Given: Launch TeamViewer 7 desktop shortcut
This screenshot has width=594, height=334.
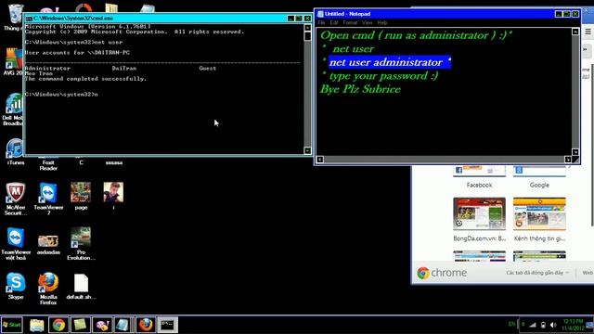Looking at the screenshot, I should click(x=48, y=199).
